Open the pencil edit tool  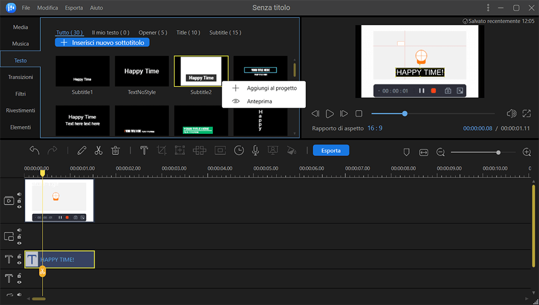click(x=82, y=151)
